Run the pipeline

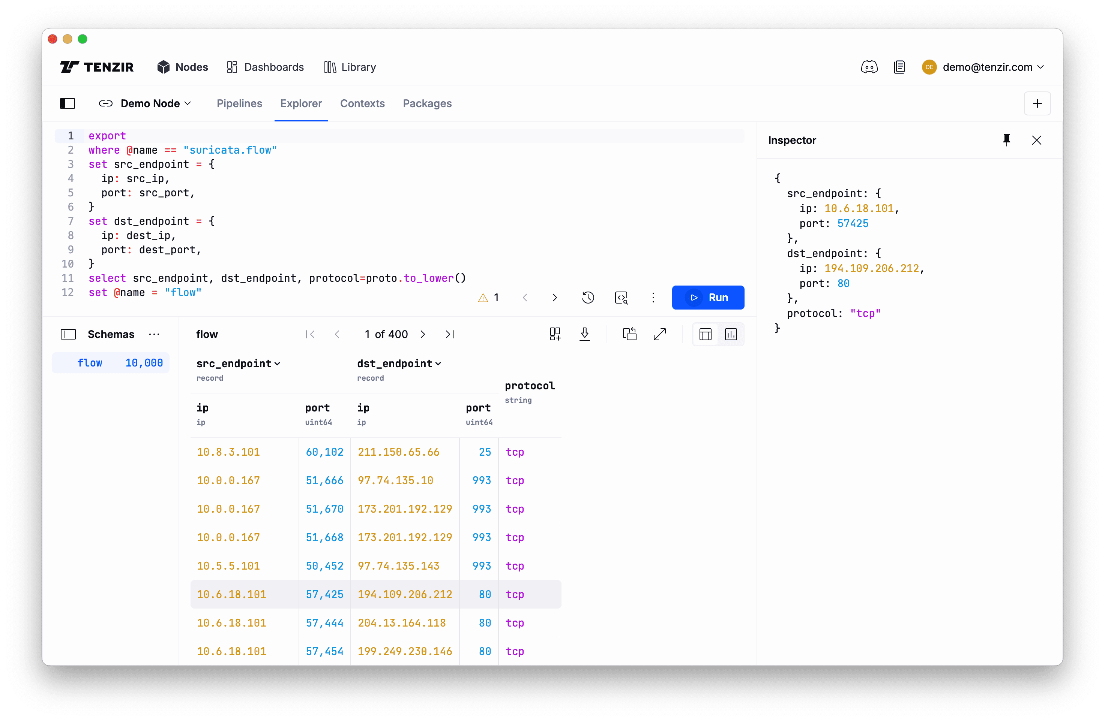[708, 298]
